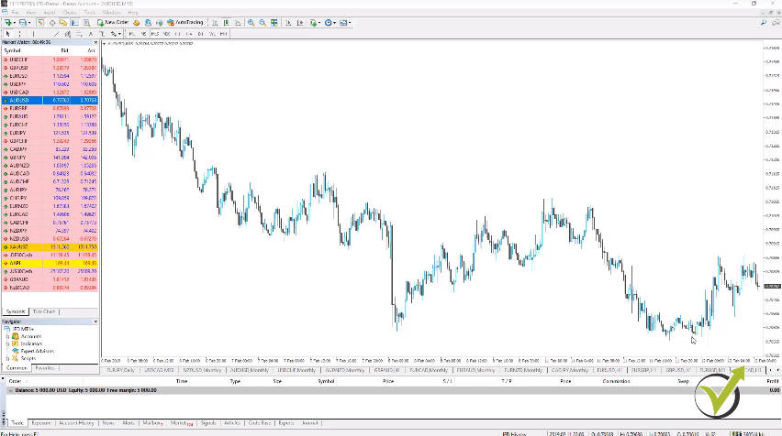Open the Periods clock dropdown
Viewport: 782px width, 436px height.
(x=330, y=22)
